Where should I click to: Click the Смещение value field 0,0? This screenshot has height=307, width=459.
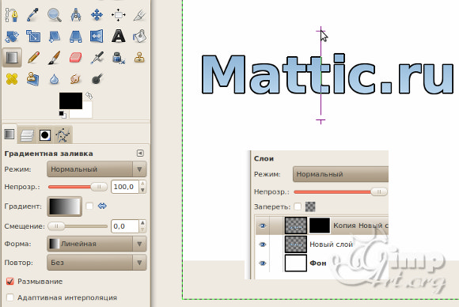coord(125,226)
